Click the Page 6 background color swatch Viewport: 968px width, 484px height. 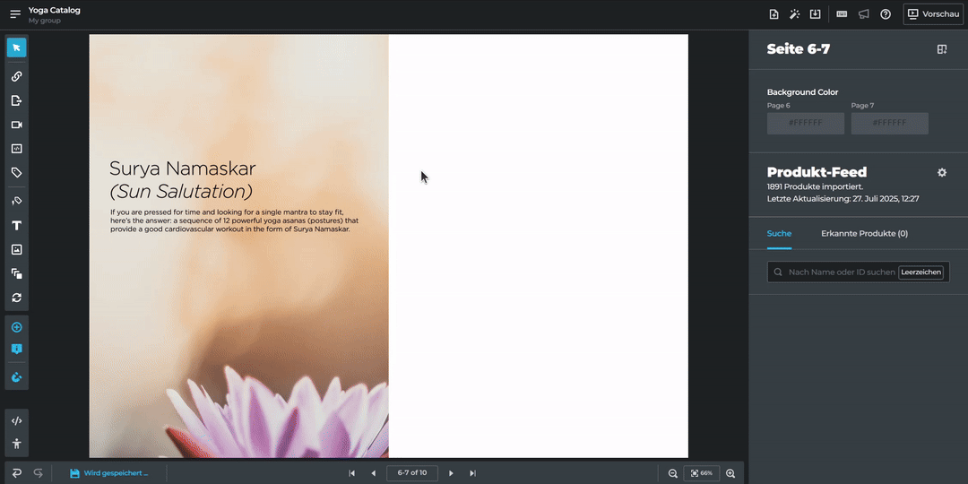[805, 123]
